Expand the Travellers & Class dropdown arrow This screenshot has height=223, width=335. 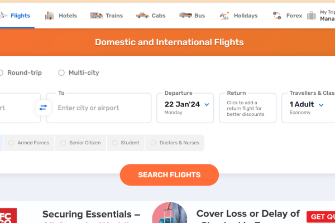321,105
